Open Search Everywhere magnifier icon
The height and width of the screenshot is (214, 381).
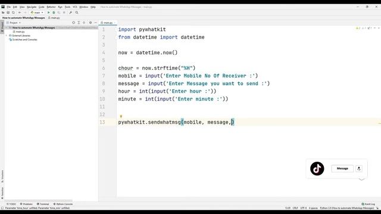77,12
